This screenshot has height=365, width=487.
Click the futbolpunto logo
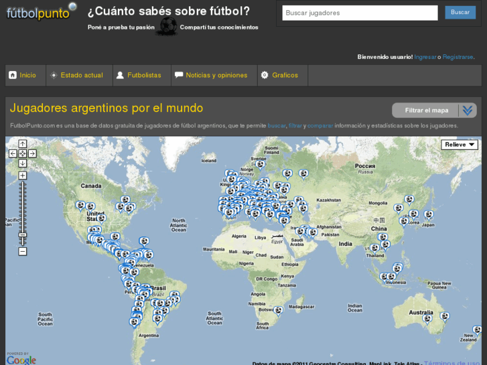42,13
